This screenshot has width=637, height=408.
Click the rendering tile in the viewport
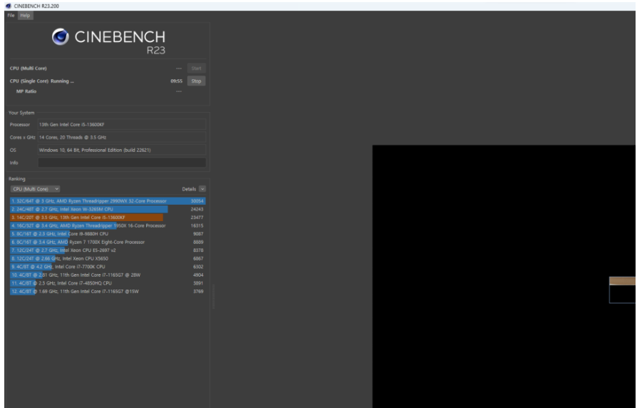622,290
